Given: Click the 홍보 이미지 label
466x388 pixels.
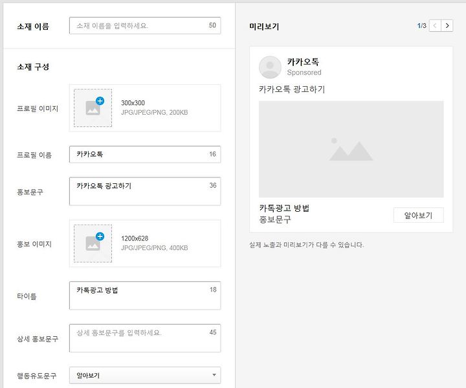Looking at the screenshot, I should click(x=34, y=244).
